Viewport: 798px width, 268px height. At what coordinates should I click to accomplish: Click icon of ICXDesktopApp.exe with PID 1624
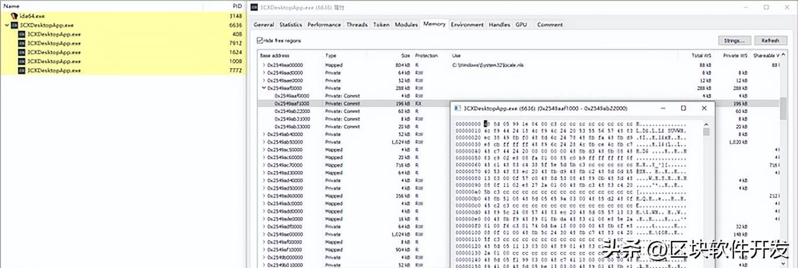pos(22,52)
